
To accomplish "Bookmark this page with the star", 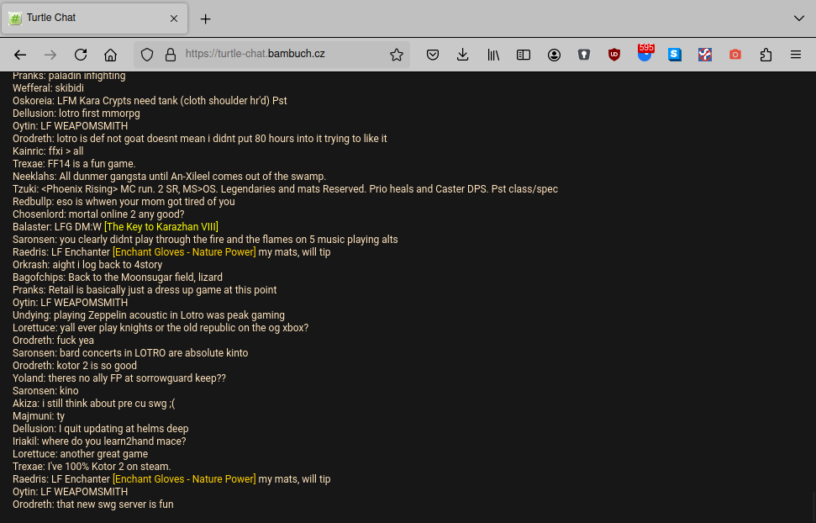I will [397, 55].
